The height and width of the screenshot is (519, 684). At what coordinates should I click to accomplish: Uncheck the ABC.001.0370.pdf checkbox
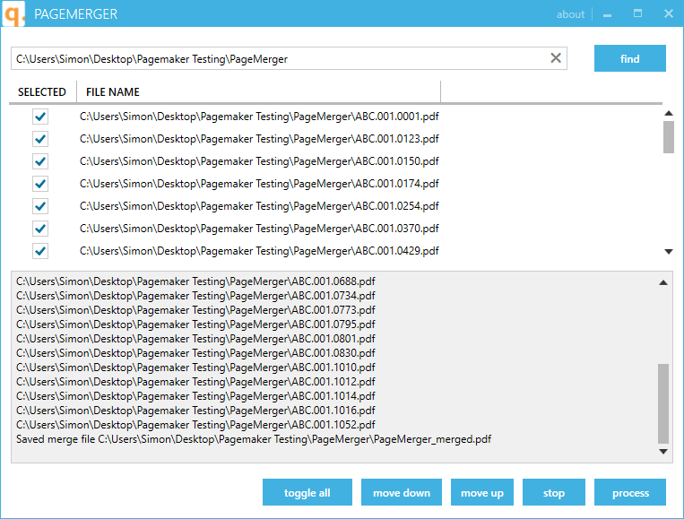click(40, 229)
